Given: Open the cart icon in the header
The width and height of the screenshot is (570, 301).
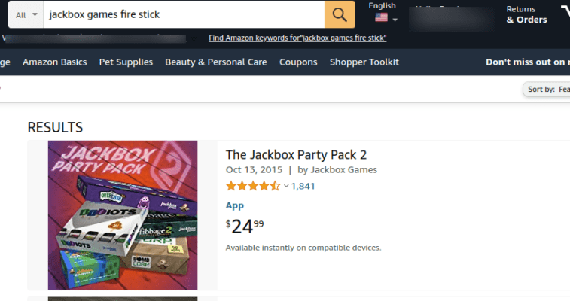Looking at the screenshot, I should (565, 14).
